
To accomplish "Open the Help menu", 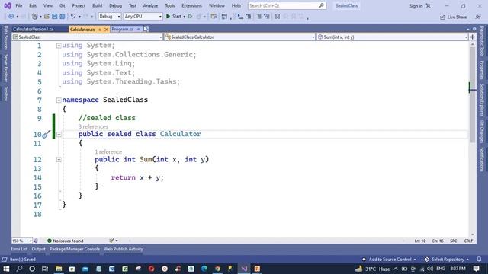I will [x=236, y=5].
